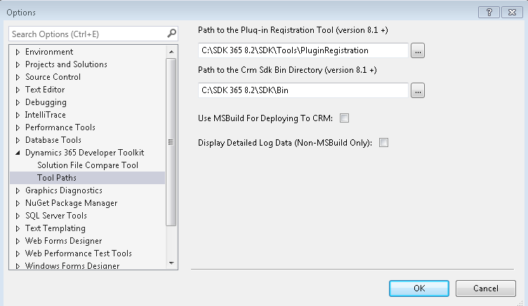Viewport: 528px width, 306px height.
Task: Focus the Search Options field
Action: [x=88, y=34]
